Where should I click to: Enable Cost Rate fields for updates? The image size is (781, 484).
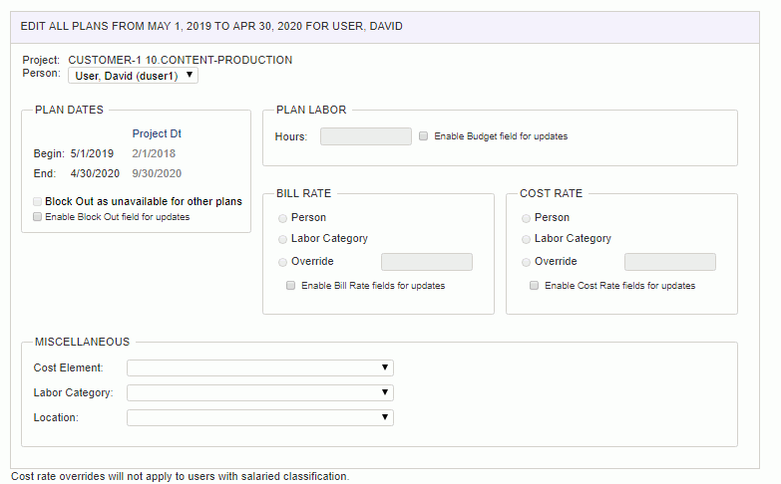(534, 286)
